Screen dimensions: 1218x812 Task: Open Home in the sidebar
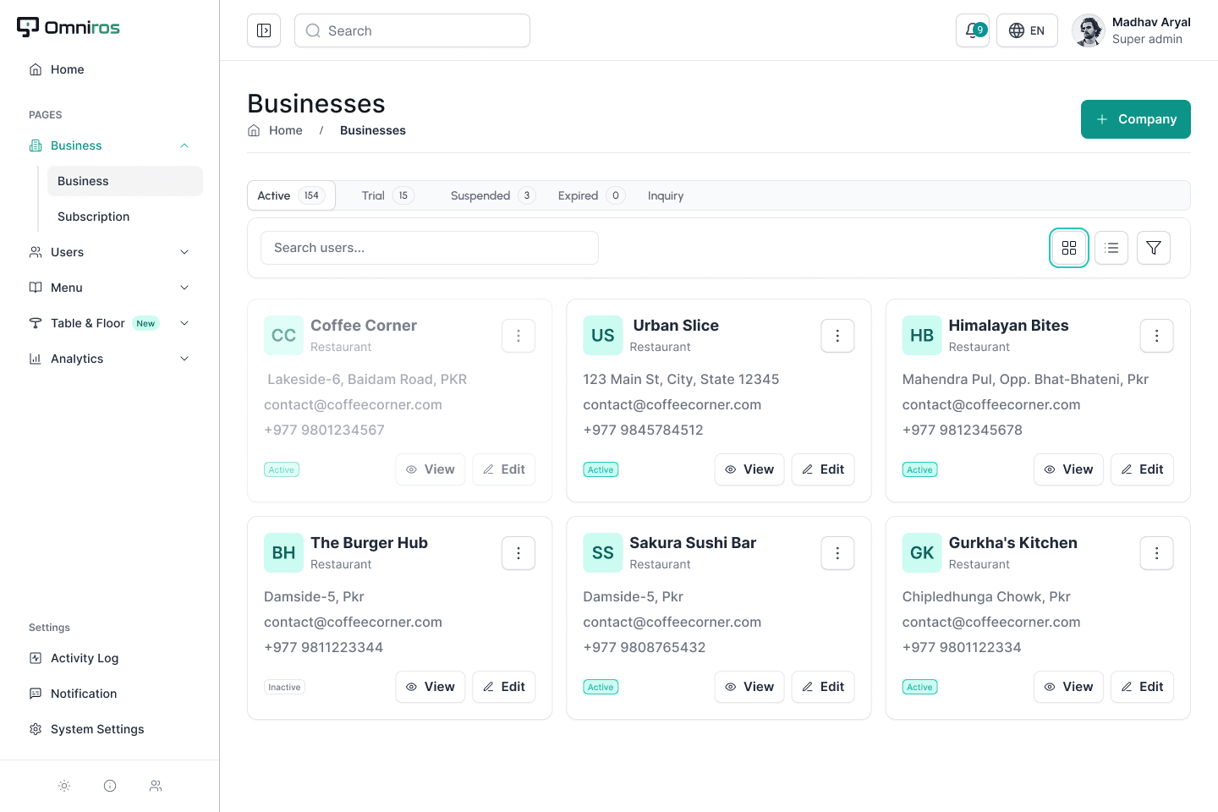click(110, 69)
